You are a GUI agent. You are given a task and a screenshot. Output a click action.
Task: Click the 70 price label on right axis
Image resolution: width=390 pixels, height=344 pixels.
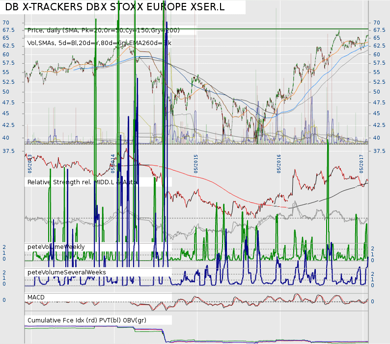(x=377, y=23)
